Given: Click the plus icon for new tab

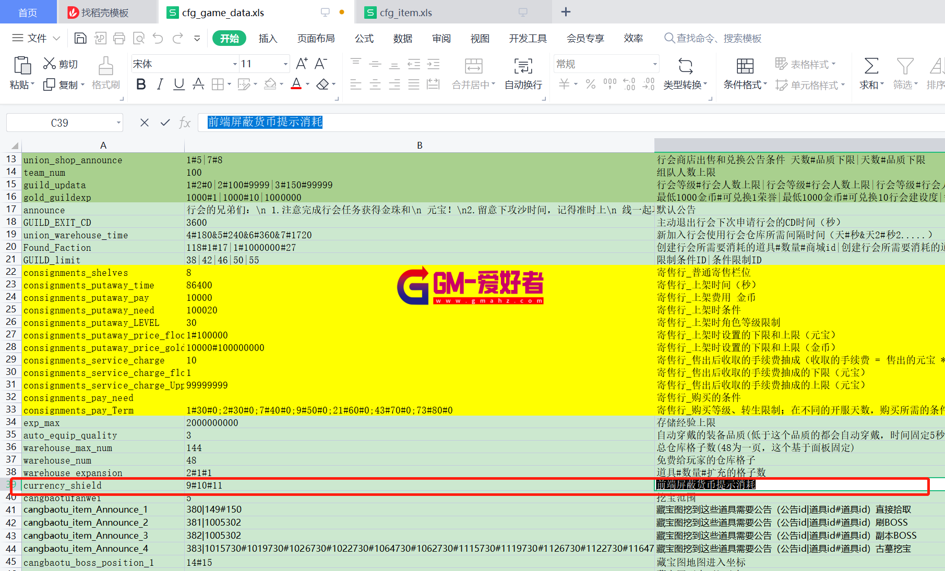Looking at the screenshot, I should pyautogui.click(x=566, y=12).
